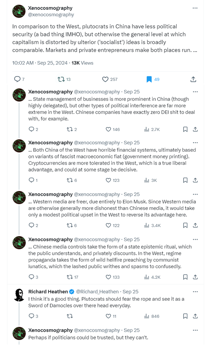Open more options on the main post
Screen dimensions: 213x345
pos(195,8)
